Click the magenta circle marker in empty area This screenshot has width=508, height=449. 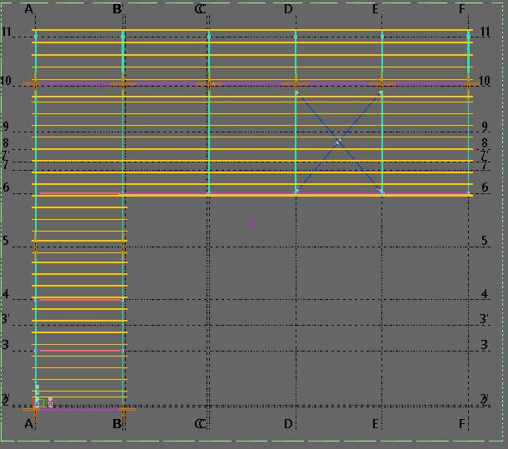click(x=252, y=221)
